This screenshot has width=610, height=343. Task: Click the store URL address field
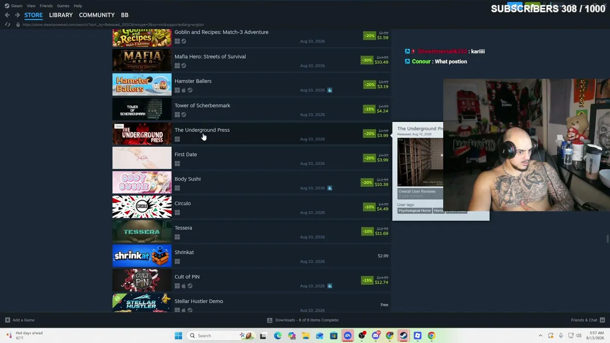click(113, 24)
